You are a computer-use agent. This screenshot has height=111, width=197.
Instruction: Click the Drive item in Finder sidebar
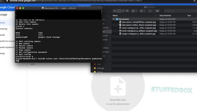[x=105, y=48]
